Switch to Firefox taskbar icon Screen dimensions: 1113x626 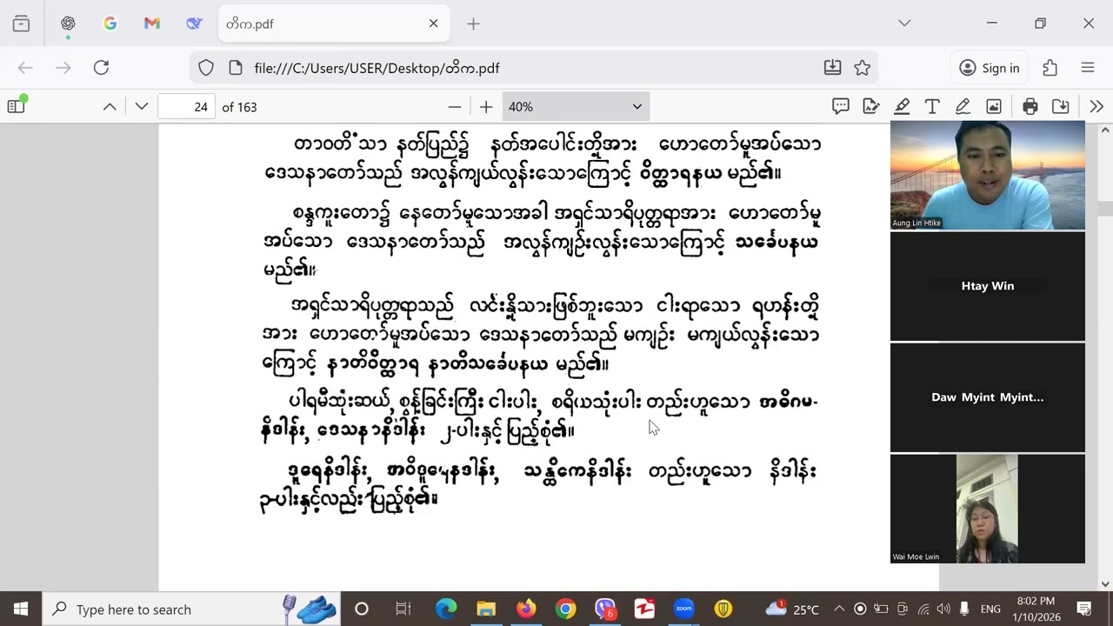[526, 609]
